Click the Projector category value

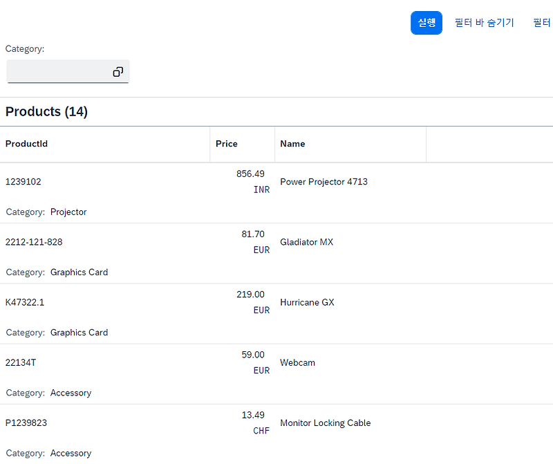click(68, 212)
